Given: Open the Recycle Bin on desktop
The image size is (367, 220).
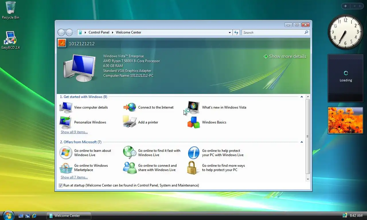Looking at the screenshot, I should point(11,10).
